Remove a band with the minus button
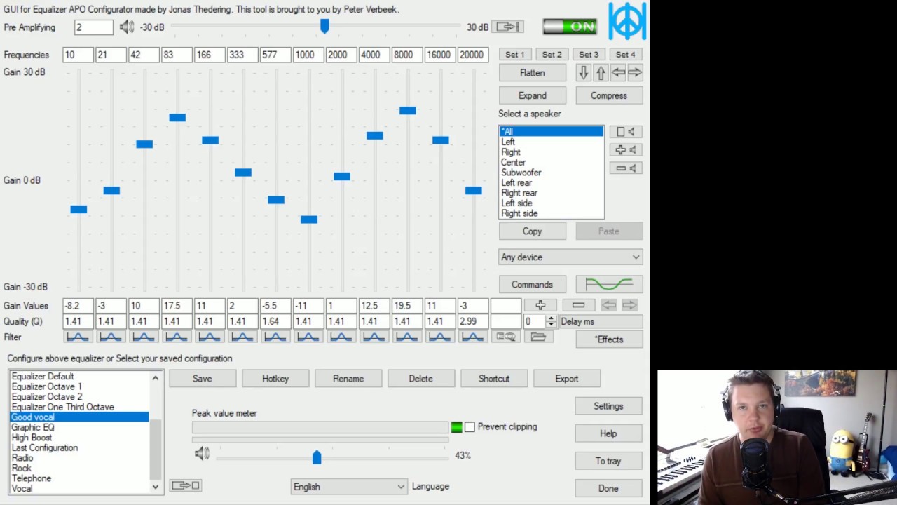The image size is (897, 505). pyautogui.click(x=578, y=305)
